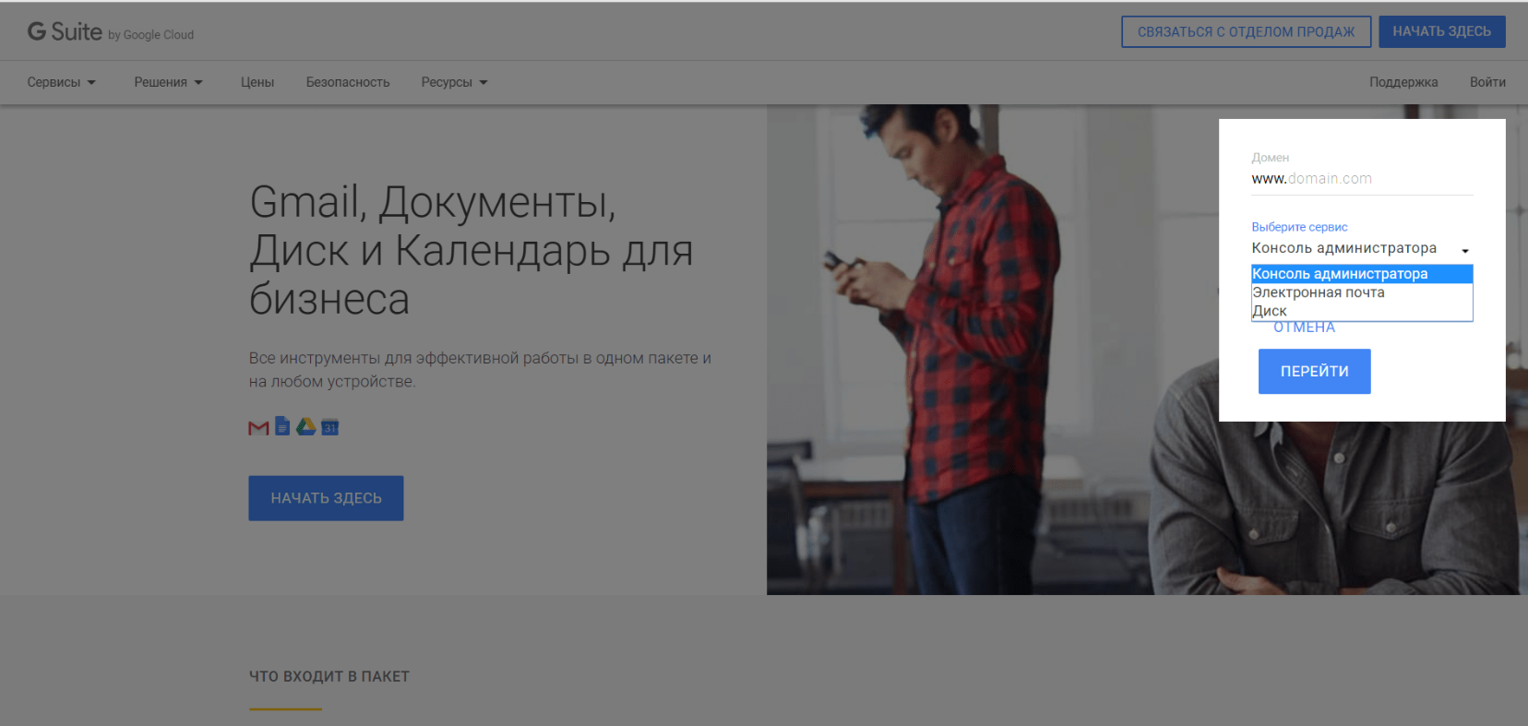Select Электронная почта option
Image resolution: width=1528 pixels, height=726 pixels.
[x=1362, y=292]
